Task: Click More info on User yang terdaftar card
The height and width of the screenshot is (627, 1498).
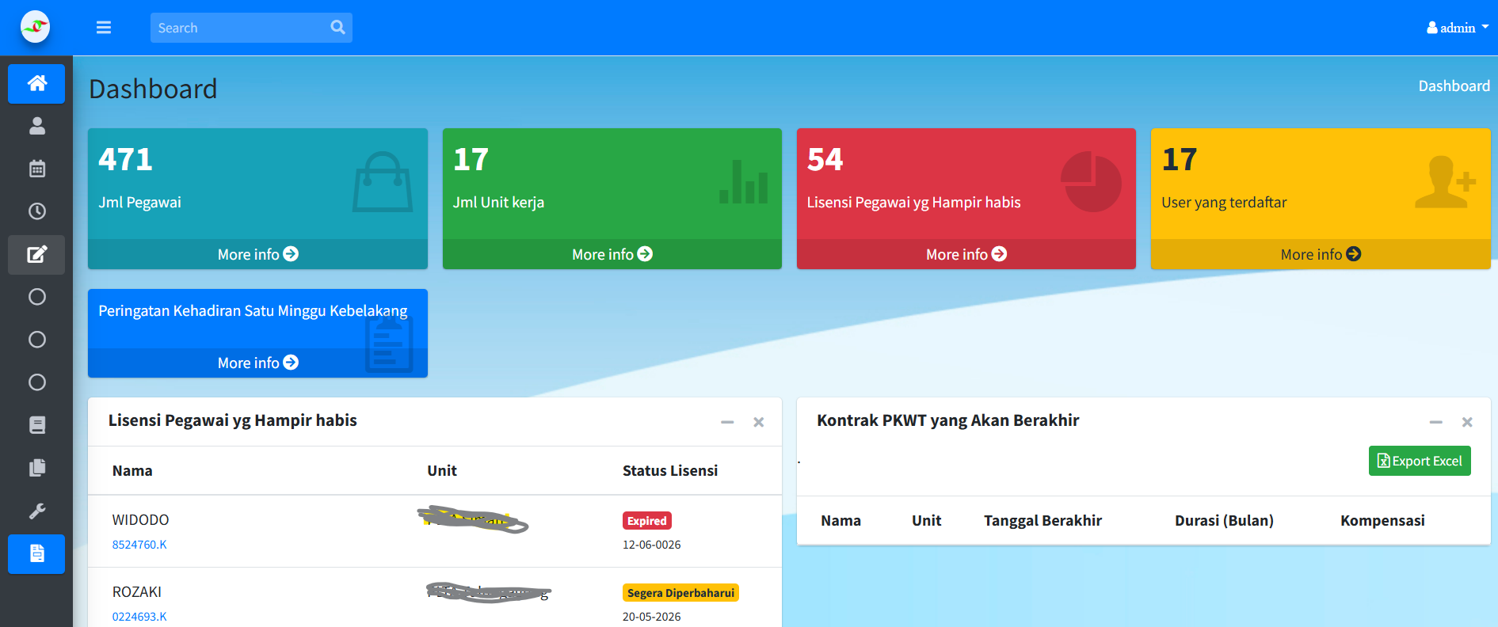Action: [x=1321, y=254]
